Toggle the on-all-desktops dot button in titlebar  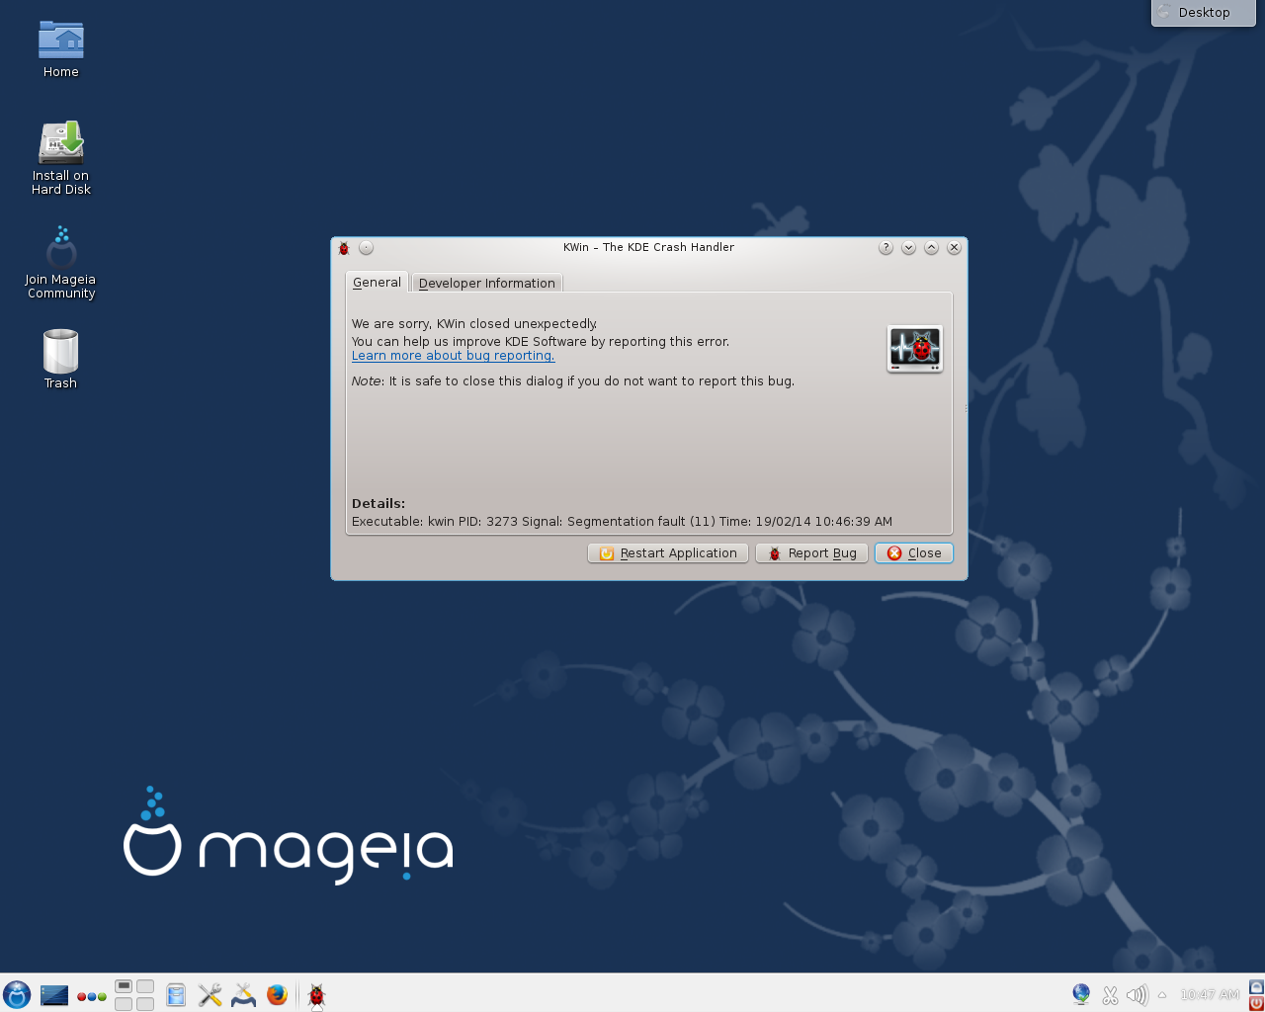click(366, 248)
